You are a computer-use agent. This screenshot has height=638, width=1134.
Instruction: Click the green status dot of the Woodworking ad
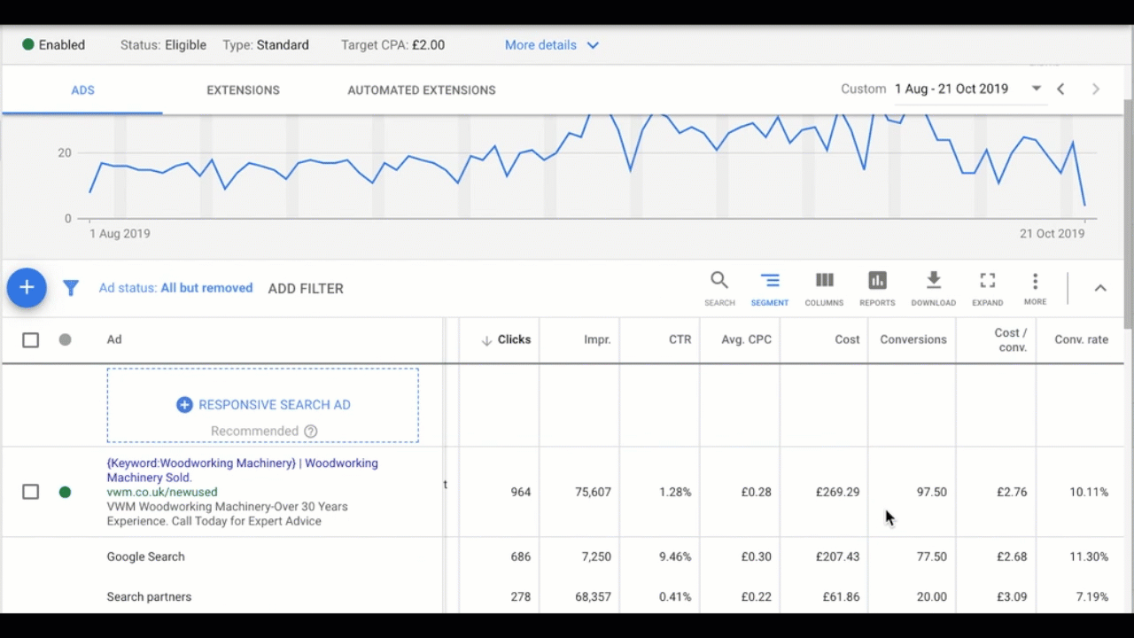65,492
